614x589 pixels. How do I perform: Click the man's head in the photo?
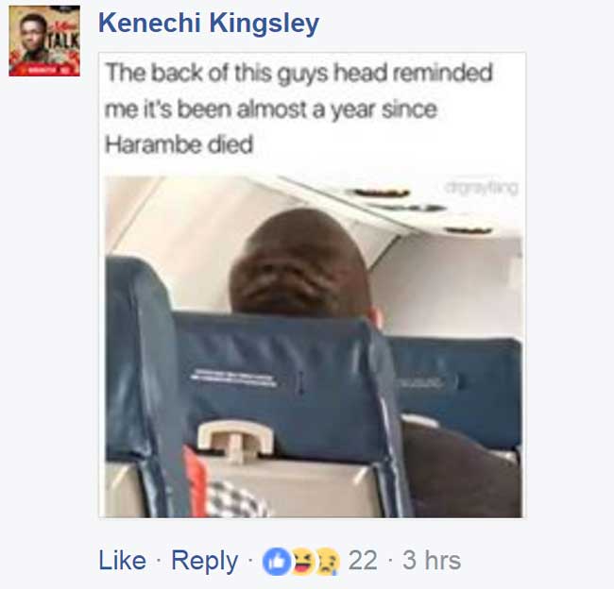click(x=300, y=262)
